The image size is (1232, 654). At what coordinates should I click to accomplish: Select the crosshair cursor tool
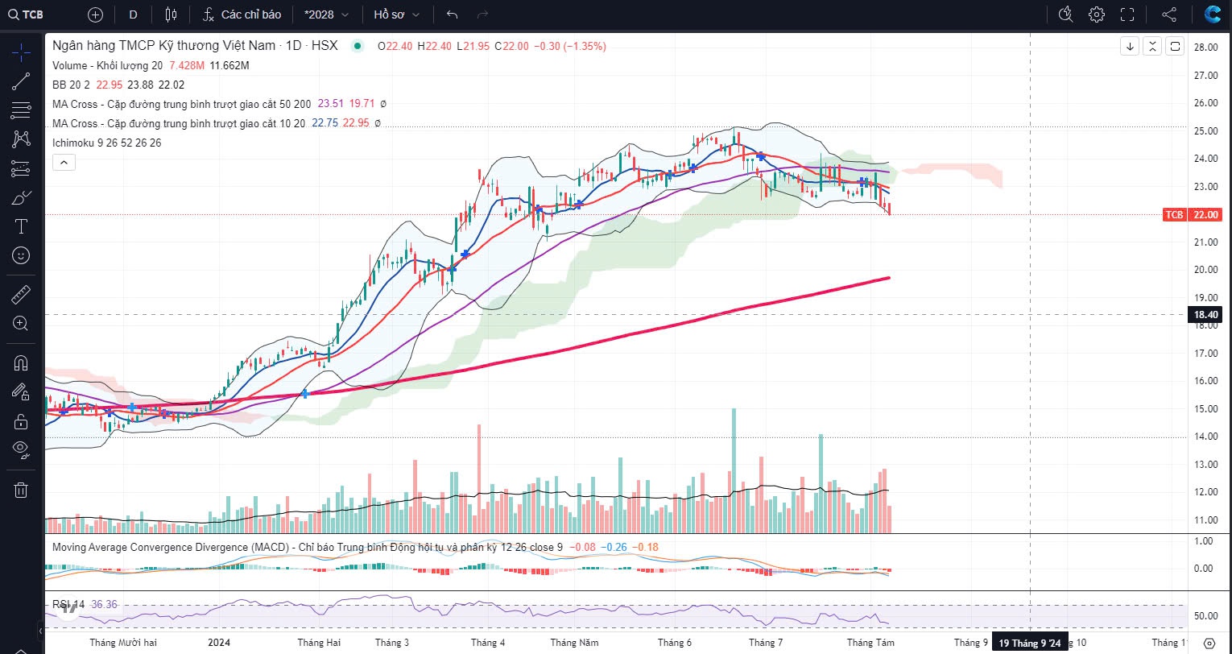tap(21, 53)
